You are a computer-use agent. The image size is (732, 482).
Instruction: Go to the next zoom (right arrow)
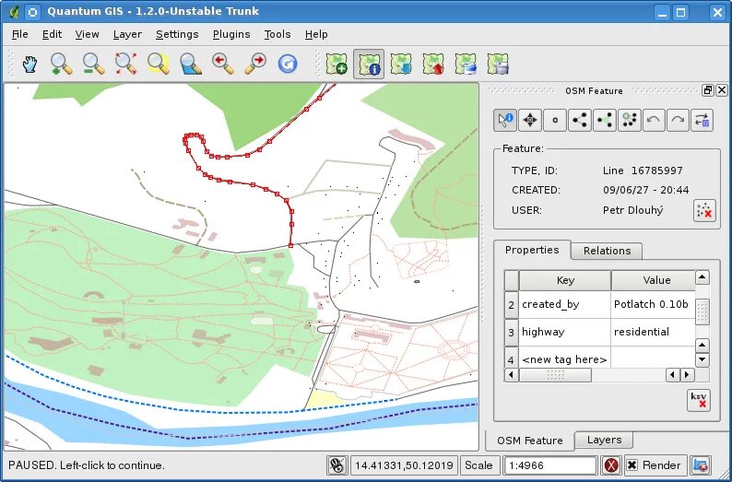point(254,64)
